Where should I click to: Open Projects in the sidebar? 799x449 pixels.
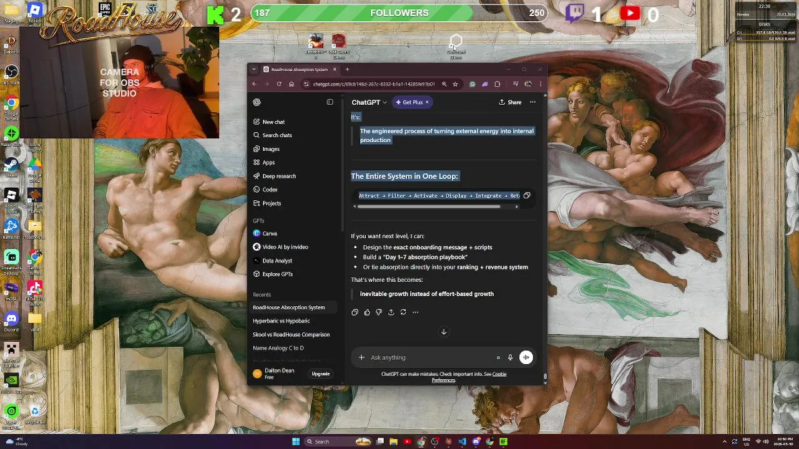pyautogui.click(x=267, y=203)
